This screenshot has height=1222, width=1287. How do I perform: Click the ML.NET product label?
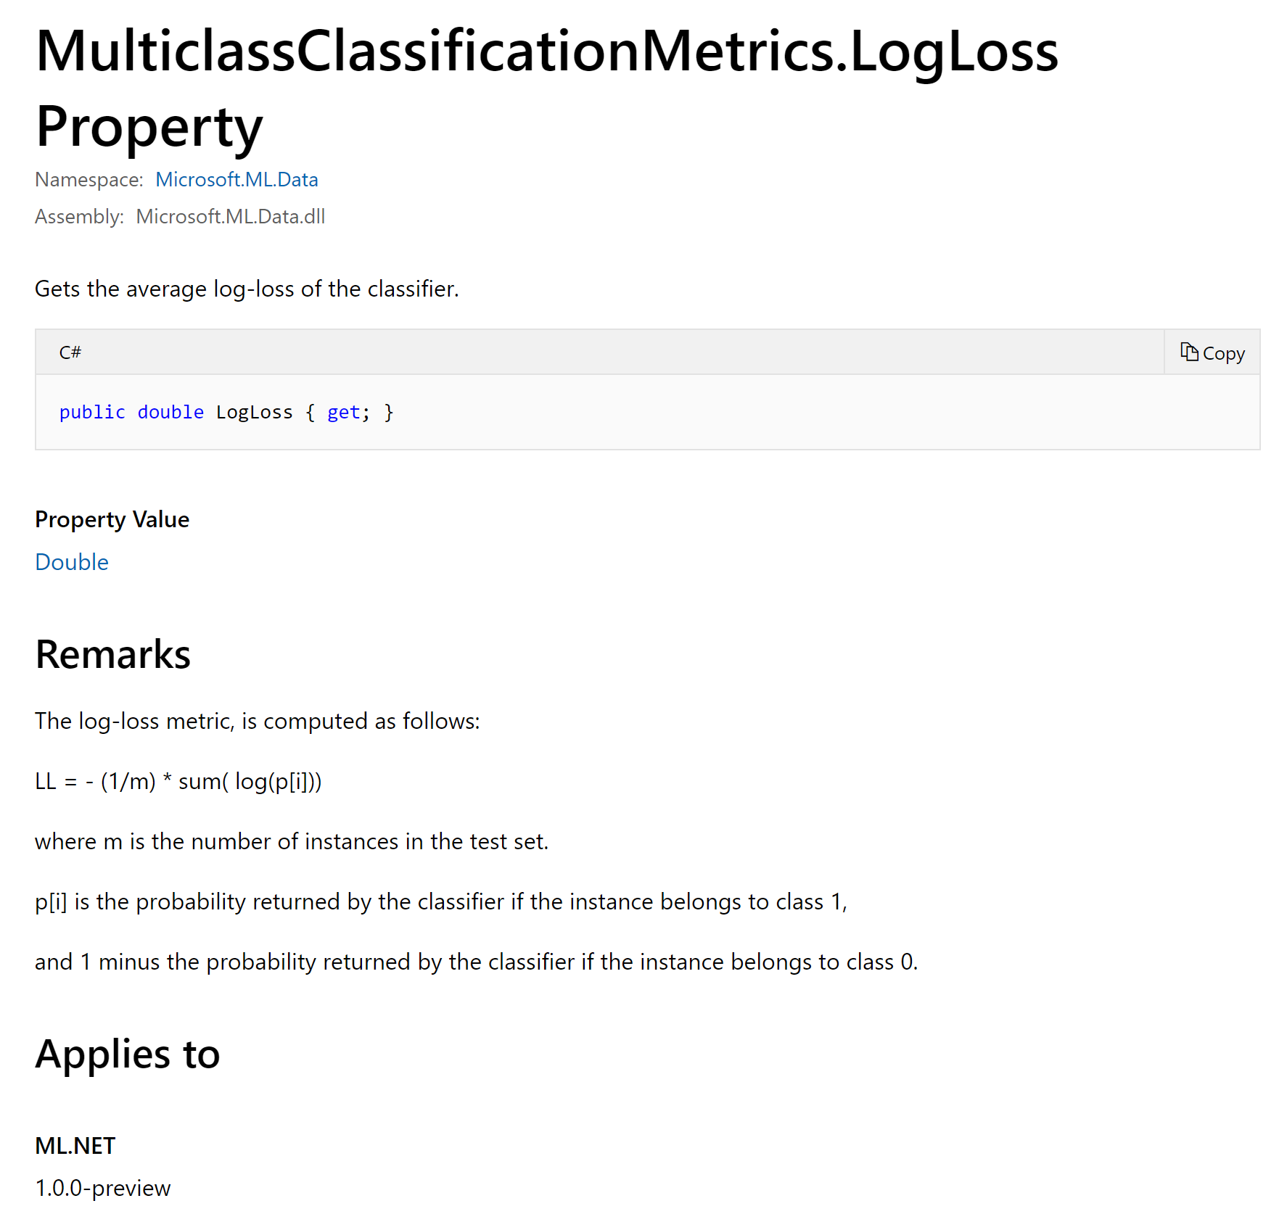(x=75, y=1146)
